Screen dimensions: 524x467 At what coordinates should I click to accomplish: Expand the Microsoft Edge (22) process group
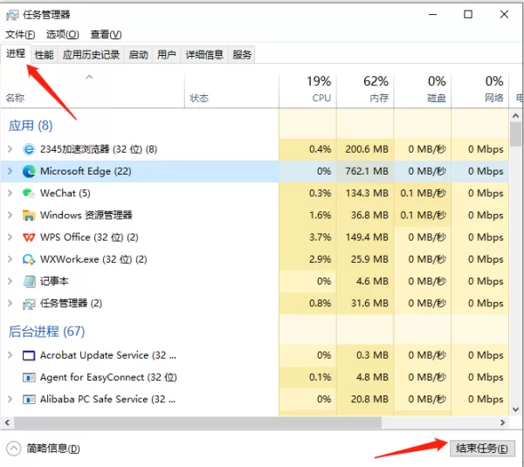pyautogui.click(x=10, y=171)
